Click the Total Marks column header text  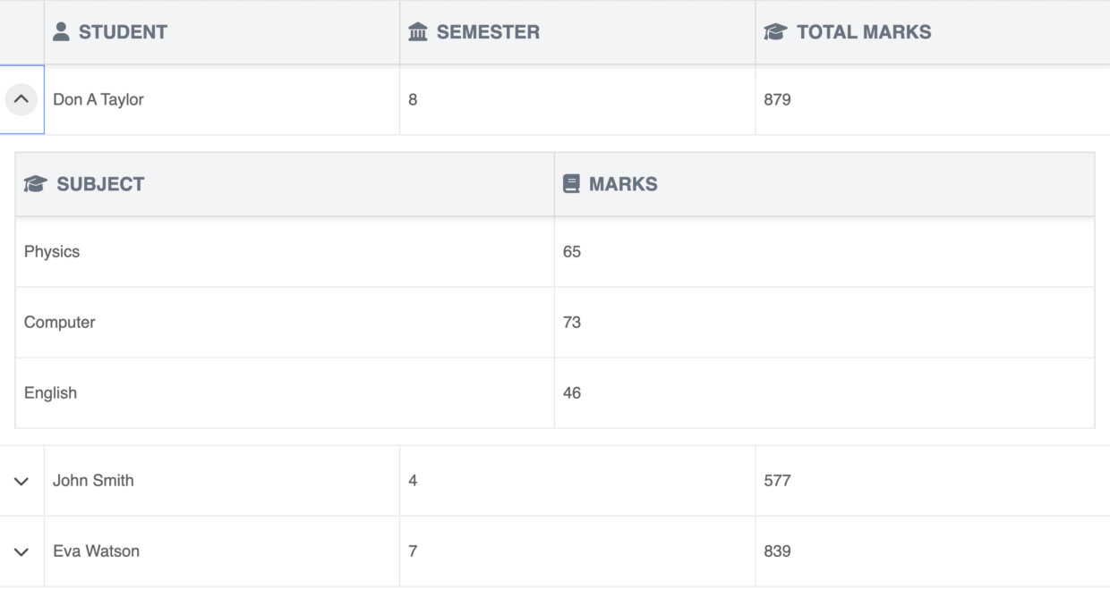coord(864,32)
